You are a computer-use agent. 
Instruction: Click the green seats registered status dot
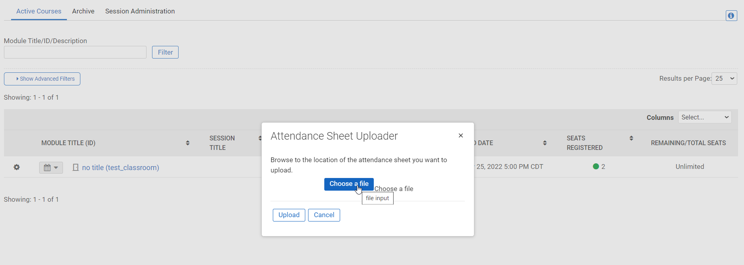(596, 167)
